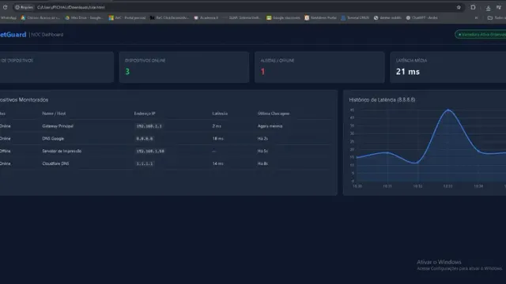Click the IP address 192.168.1.1
The image size is (506, 284).
click(x=149, y=126)
